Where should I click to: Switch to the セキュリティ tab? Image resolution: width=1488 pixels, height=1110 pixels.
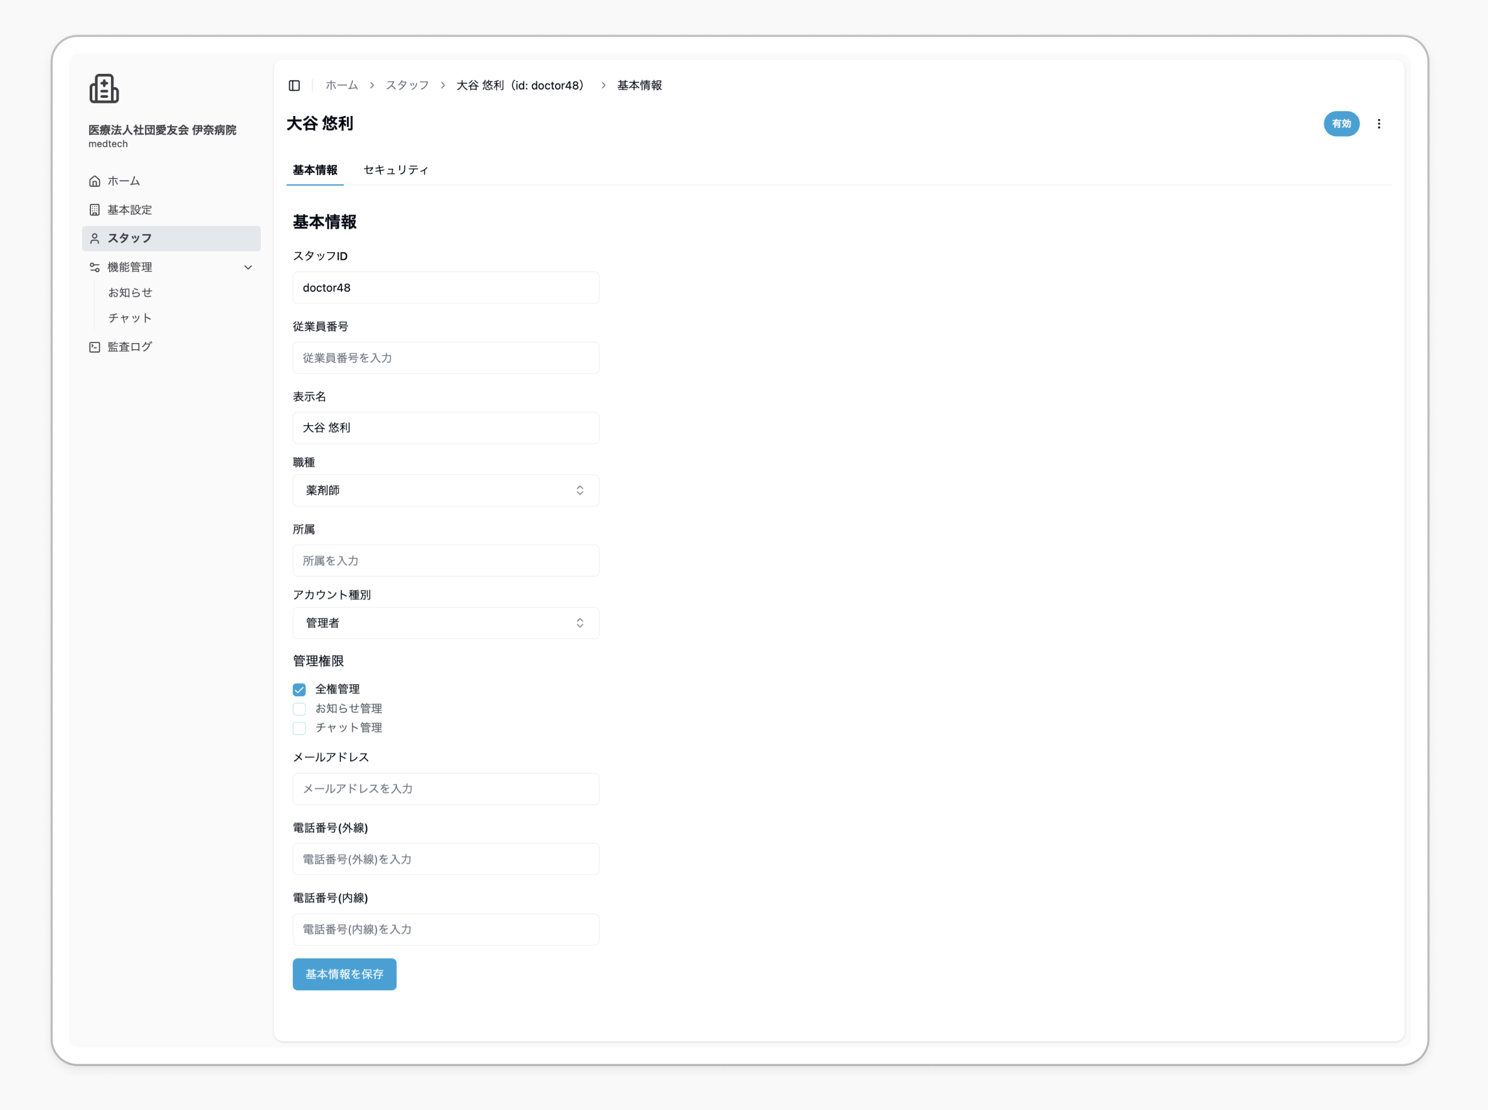396,170
